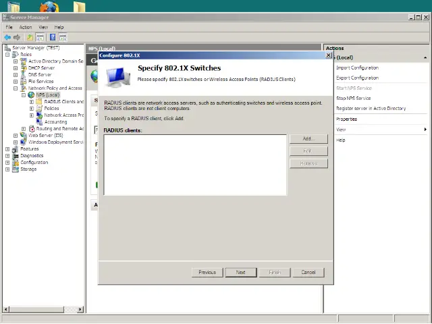432x324 pixels.
Task: Click the Server Manager (TEST) root icon
Action: [7, 48]
